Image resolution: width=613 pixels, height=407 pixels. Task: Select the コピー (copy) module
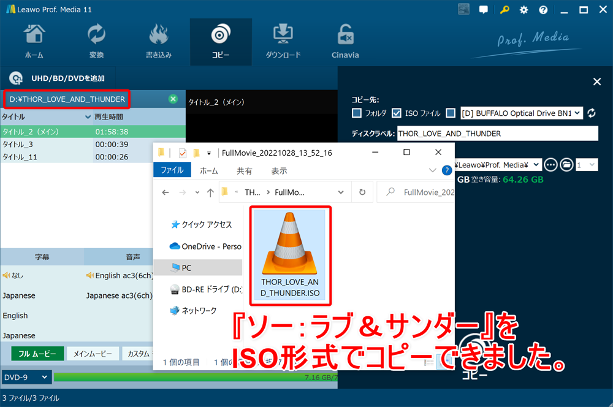(x=221, y=42)
